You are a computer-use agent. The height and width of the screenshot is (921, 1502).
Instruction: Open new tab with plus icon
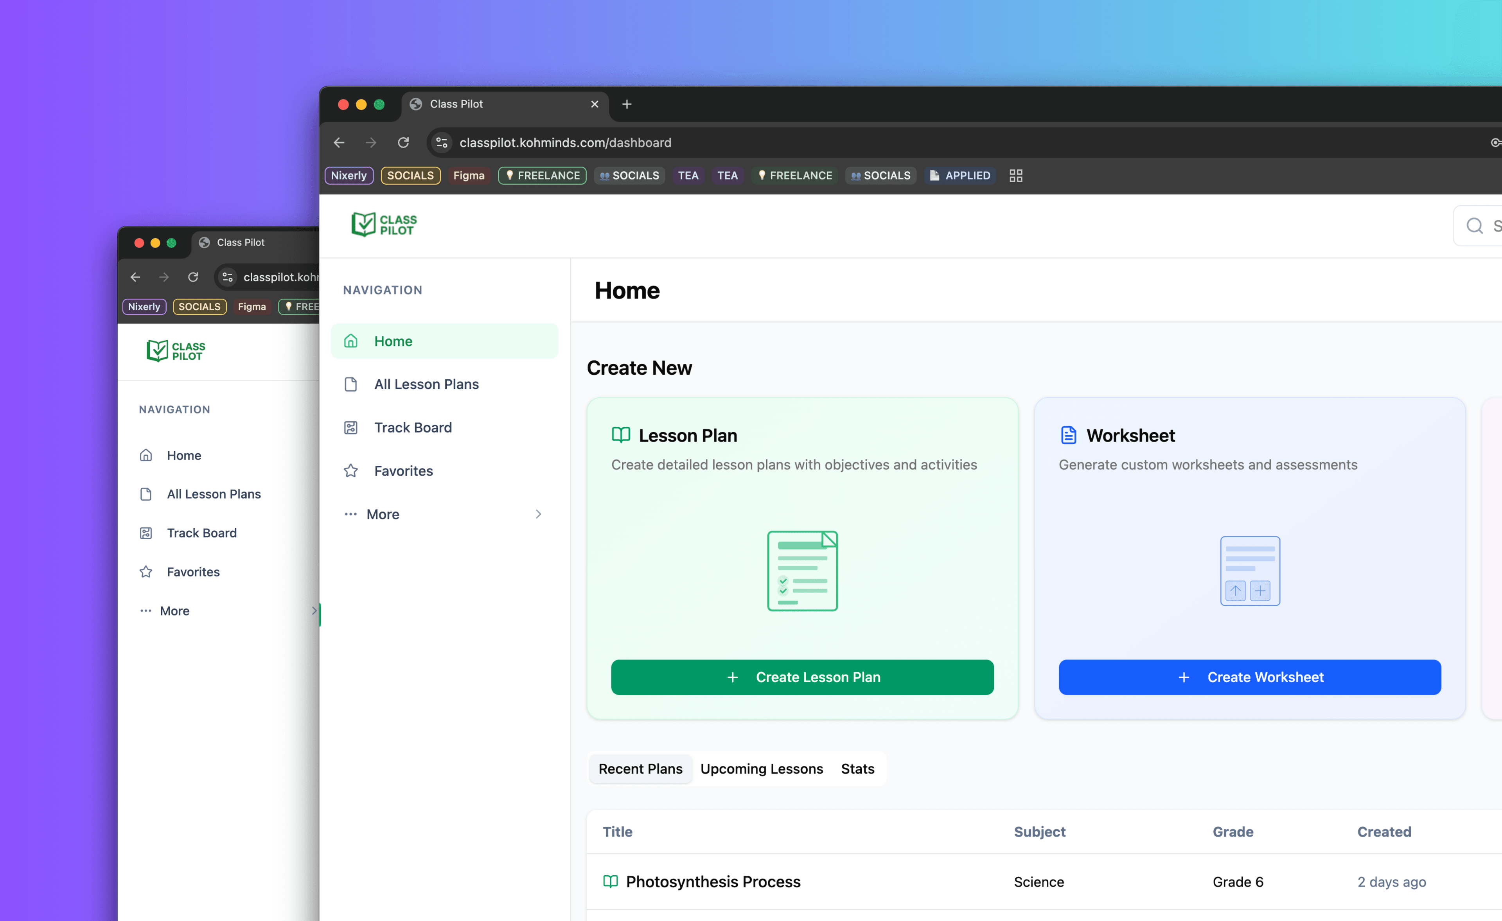(627, 104)
